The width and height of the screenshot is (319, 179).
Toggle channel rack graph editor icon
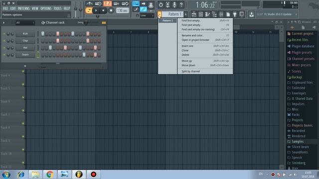tap(104, 23)
